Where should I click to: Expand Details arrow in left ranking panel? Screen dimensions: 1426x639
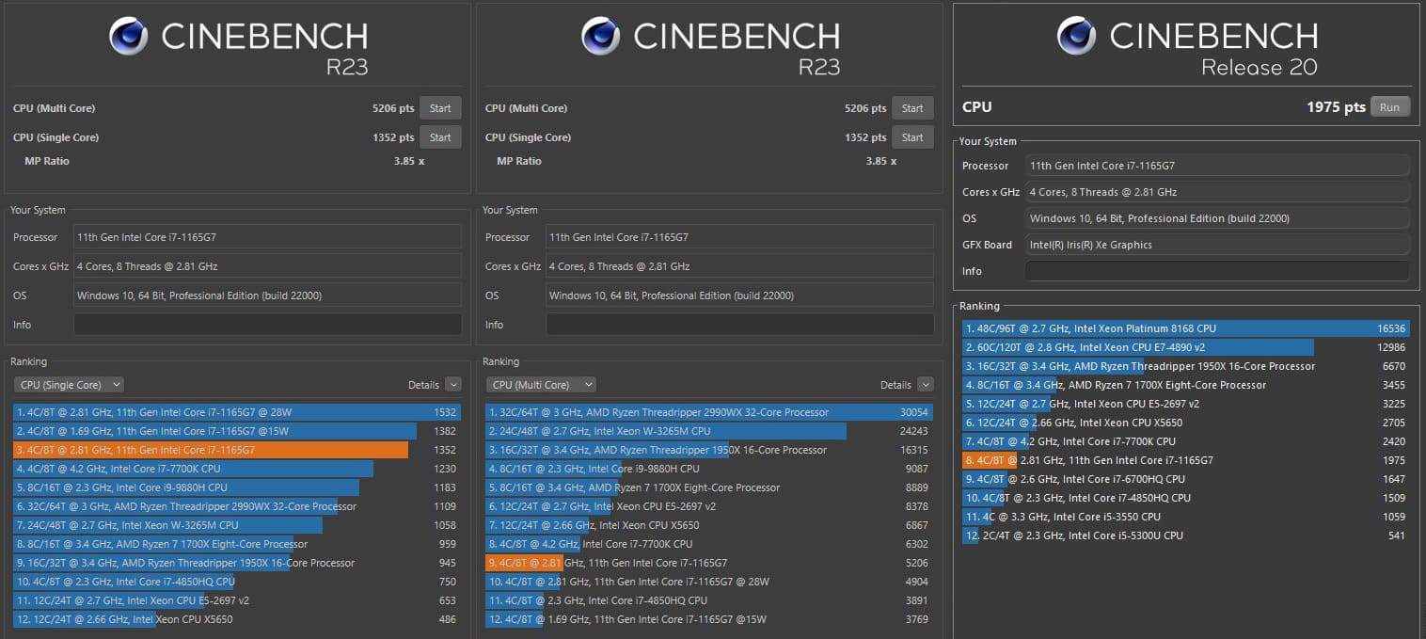453,384
